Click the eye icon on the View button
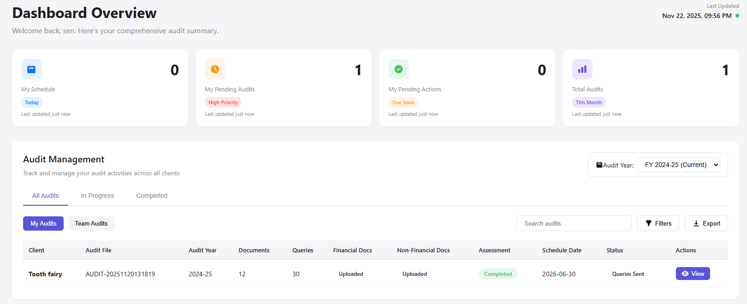Screen dimensions: 747x304 (x=685, y=274)
